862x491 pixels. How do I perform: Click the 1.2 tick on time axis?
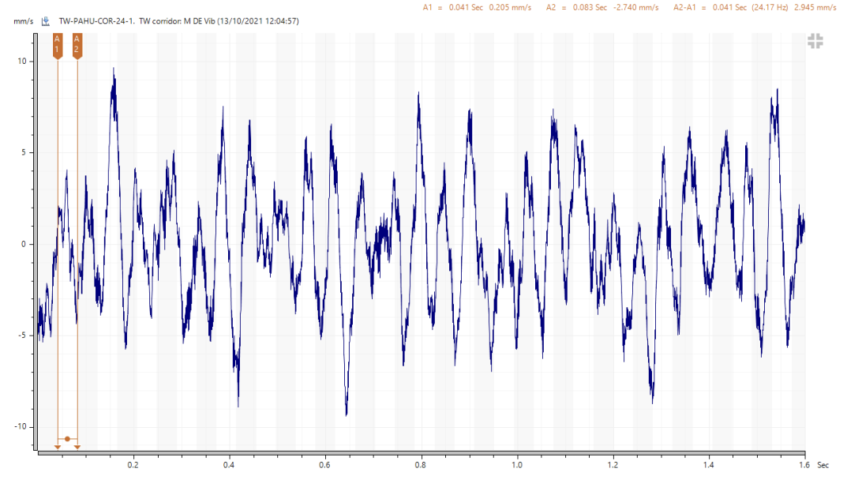[x=613, y=466]
